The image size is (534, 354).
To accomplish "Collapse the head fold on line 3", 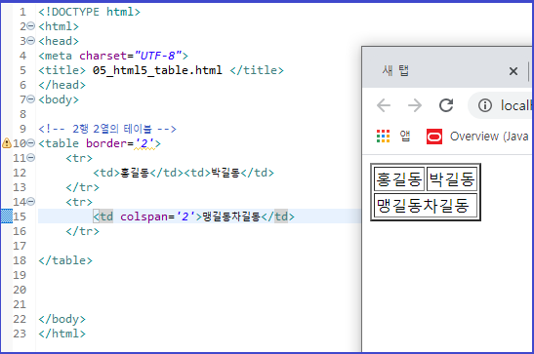I will click(x=30, y=40).
